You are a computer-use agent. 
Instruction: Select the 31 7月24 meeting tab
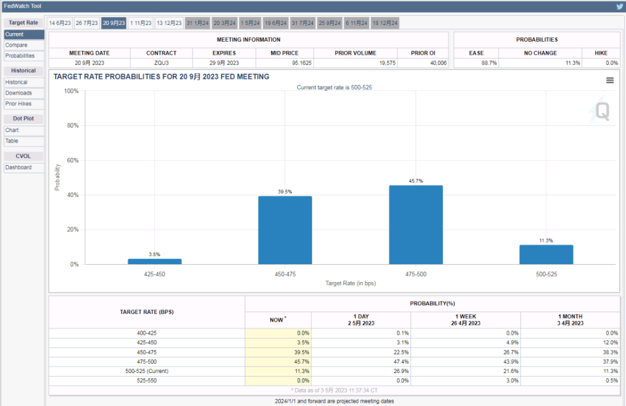click(303, 23)
